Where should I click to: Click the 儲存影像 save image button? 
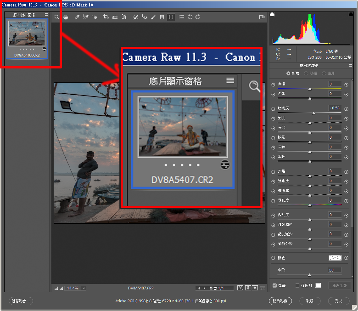click(21, 301)
